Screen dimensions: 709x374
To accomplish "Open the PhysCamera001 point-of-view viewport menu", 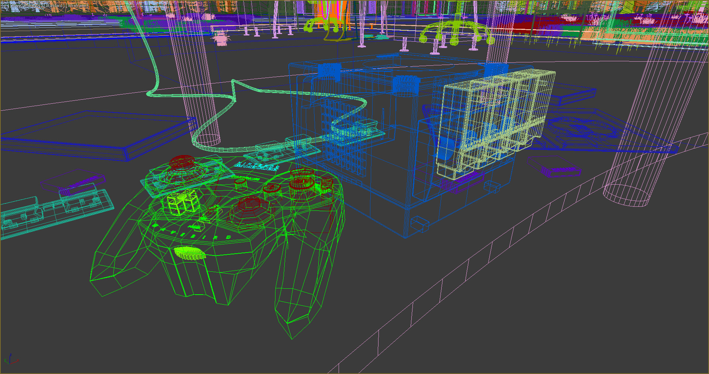I will click(x=27, y=6).
